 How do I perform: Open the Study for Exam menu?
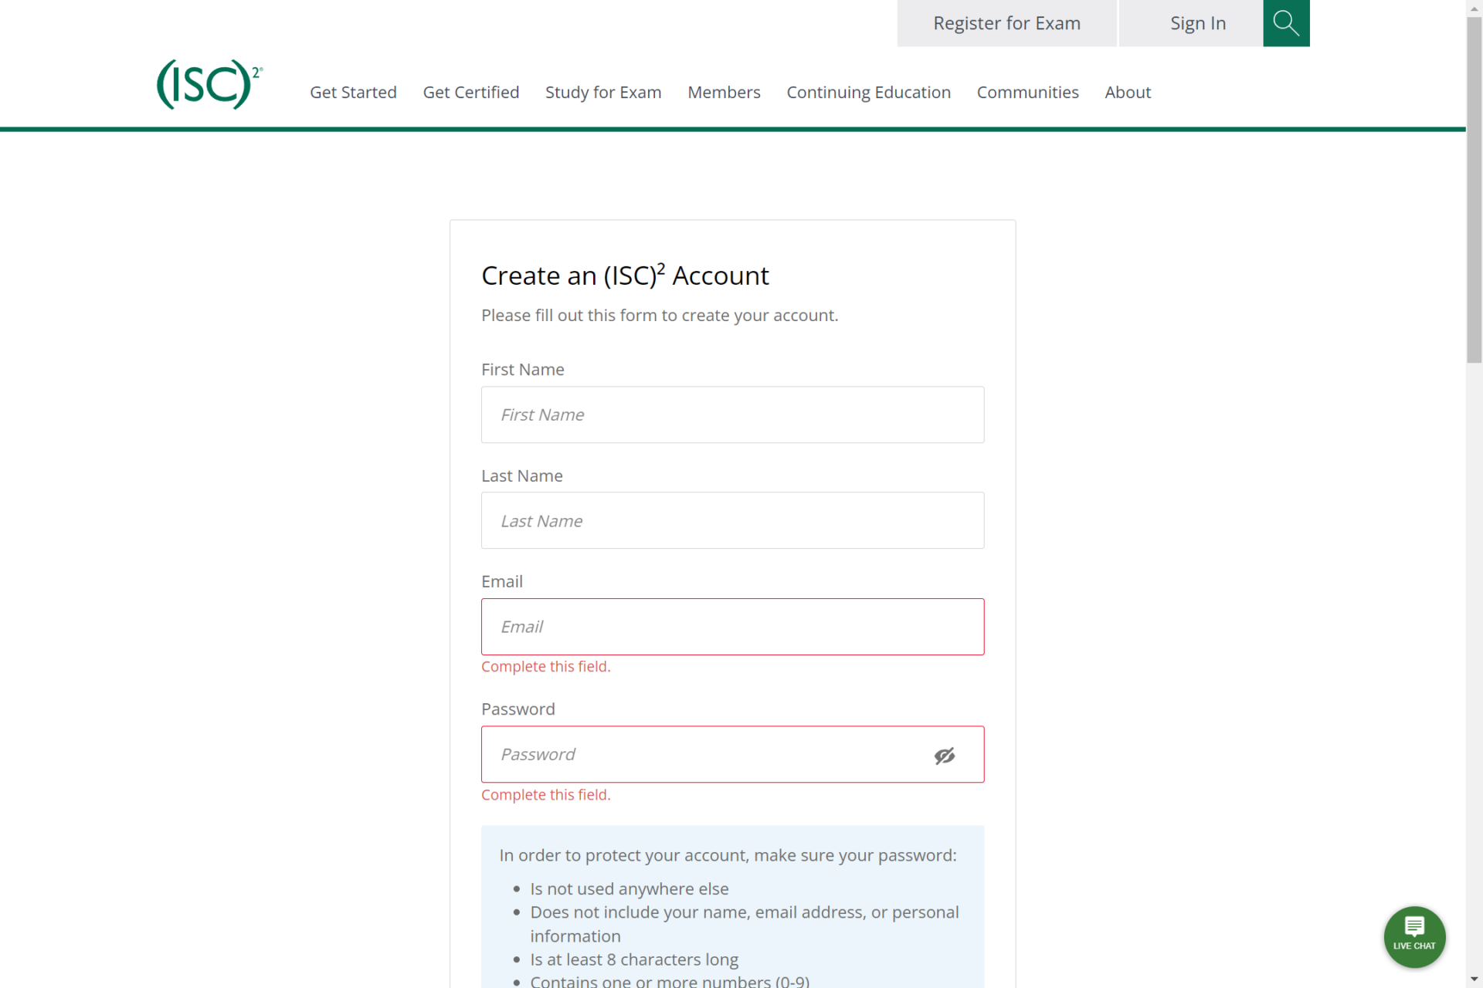[603, 92]
